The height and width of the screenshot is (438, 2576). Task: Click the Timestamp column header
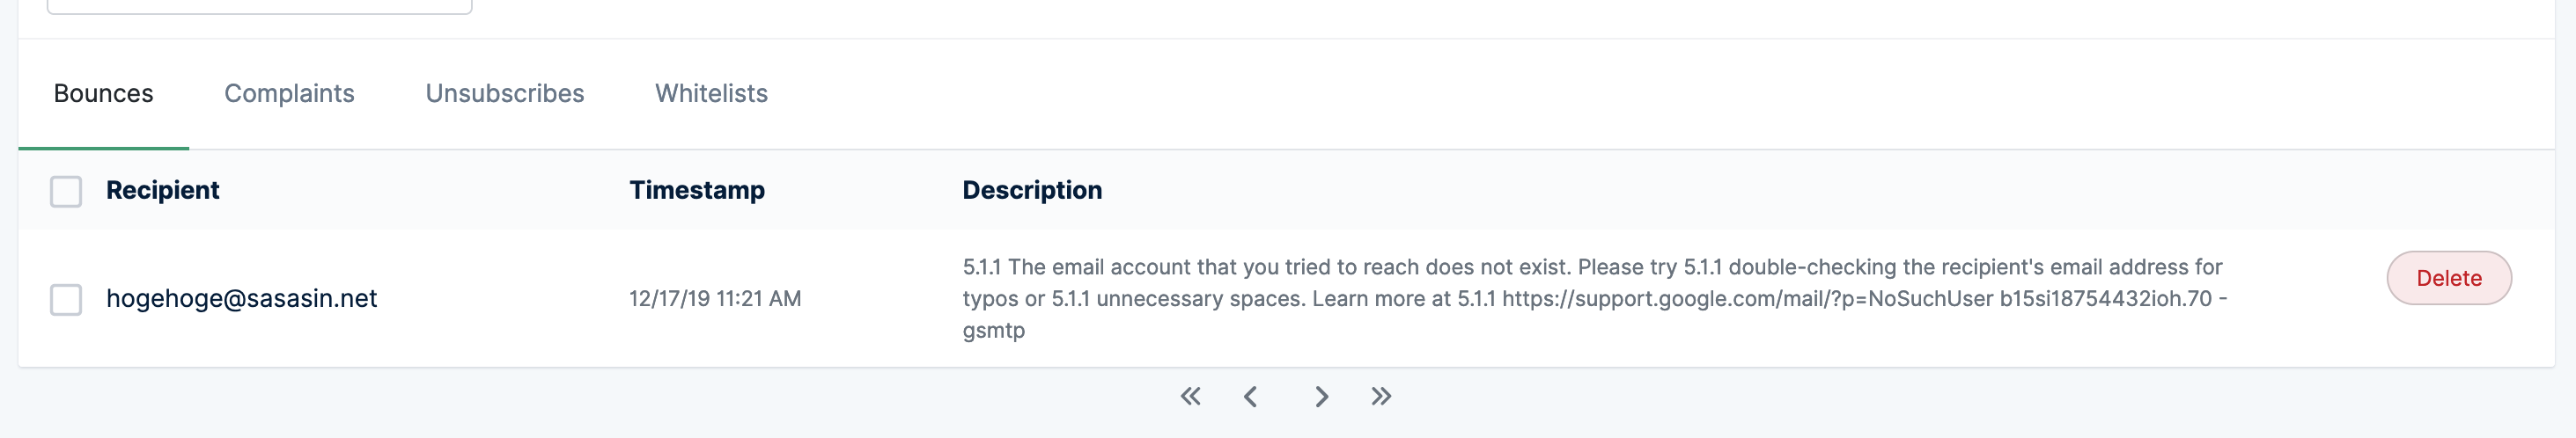[696, 190]
